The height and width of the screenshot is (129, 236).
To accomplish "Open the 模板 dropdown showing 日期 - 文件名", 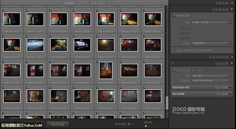I will coord(211,22).
